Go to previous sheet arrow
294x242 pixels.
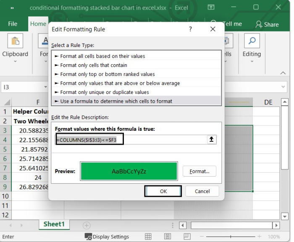pyautogui.click(x=10, y=225)
